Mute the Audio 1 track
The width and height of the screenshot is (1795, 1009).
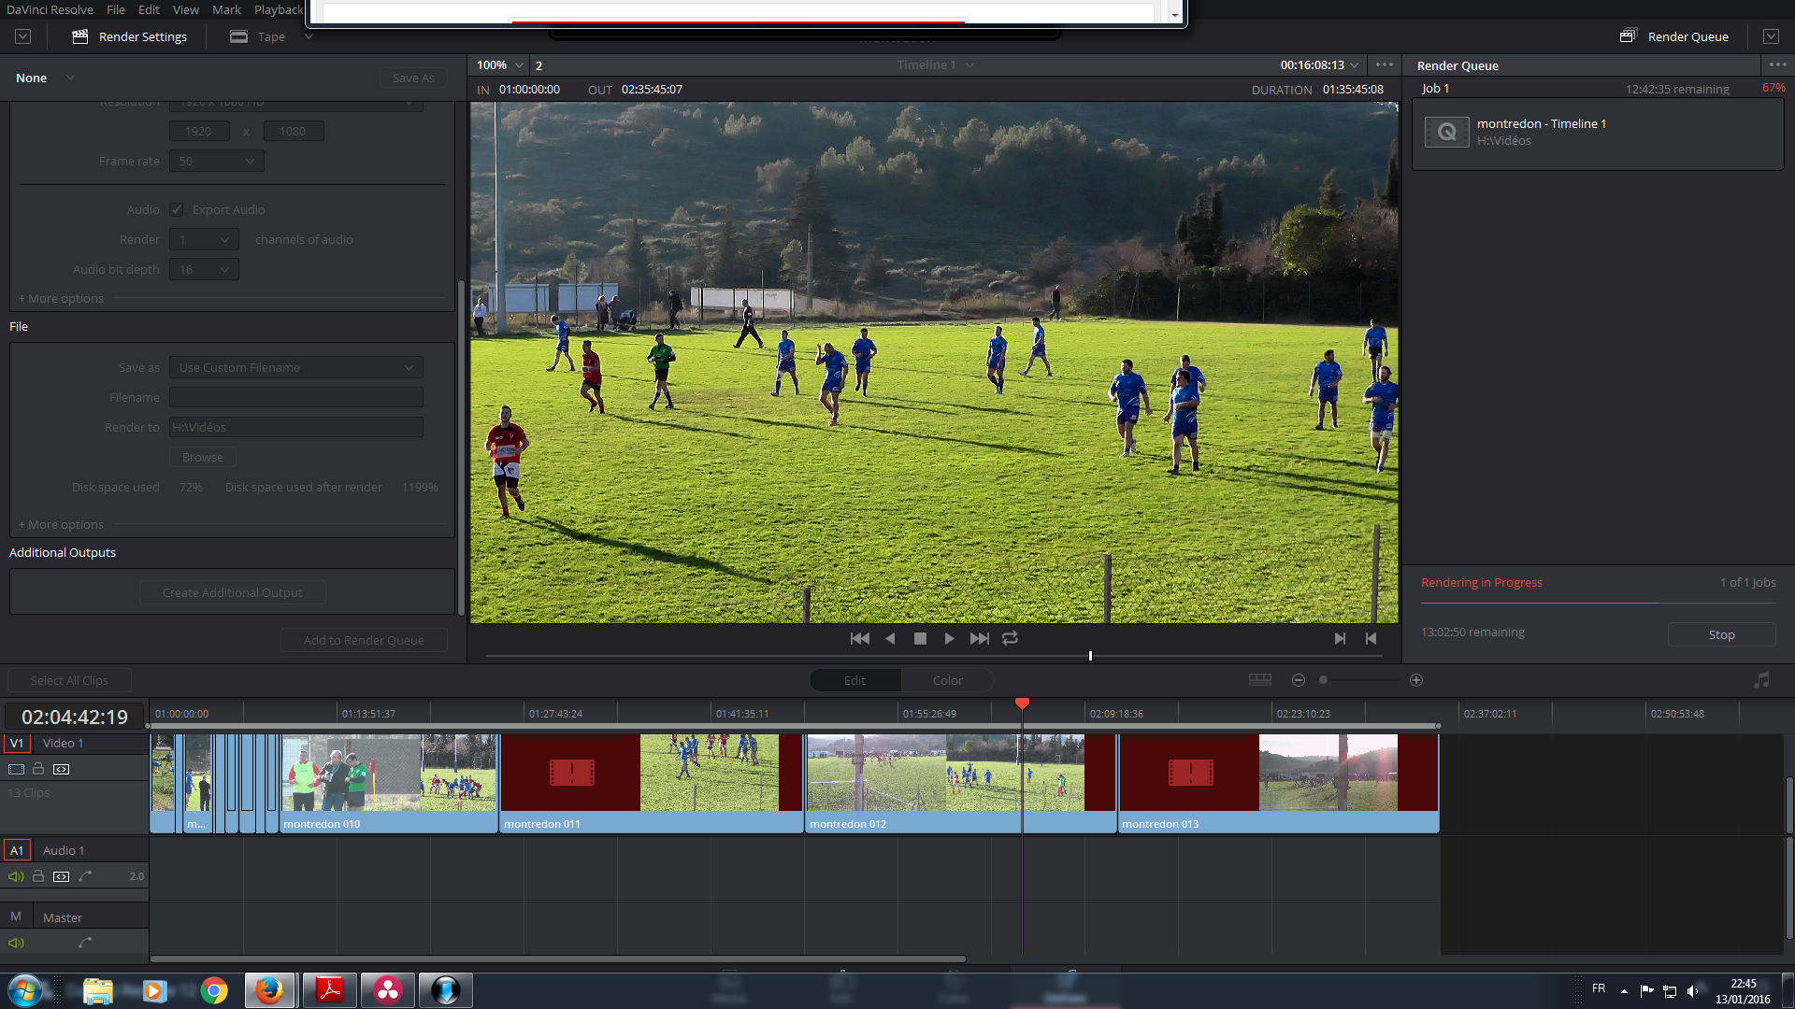point(16,876)
